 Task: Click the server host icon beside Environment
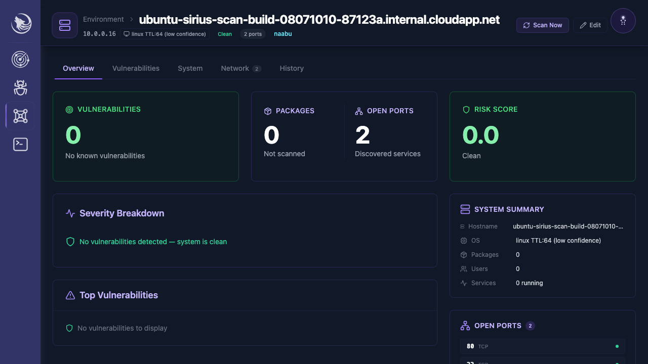point(65,25)
